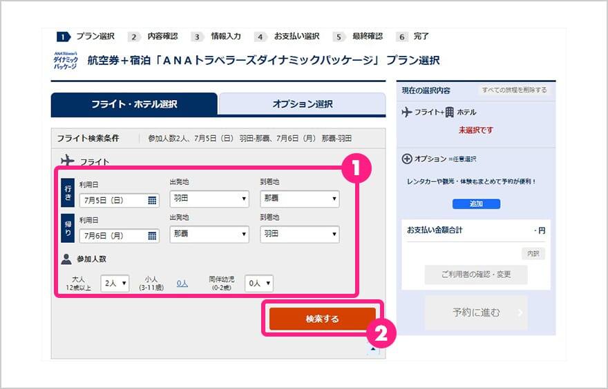Viewport: 608px width, 389px height.
Task: Click return 利用日 date field 7月6日(月)
Action: tap(120, 236)
